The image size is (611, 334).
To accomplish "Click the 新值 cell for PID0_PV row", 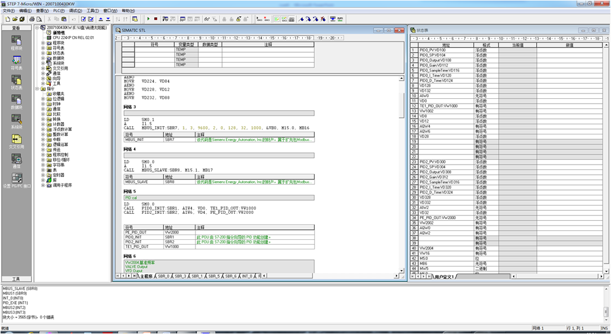I will 569,50.
